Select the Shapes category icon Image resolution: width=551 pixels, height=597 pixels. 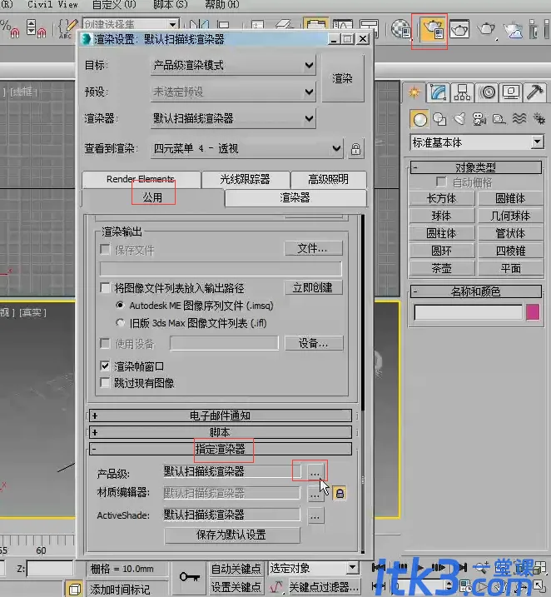(x=439, y=119)
